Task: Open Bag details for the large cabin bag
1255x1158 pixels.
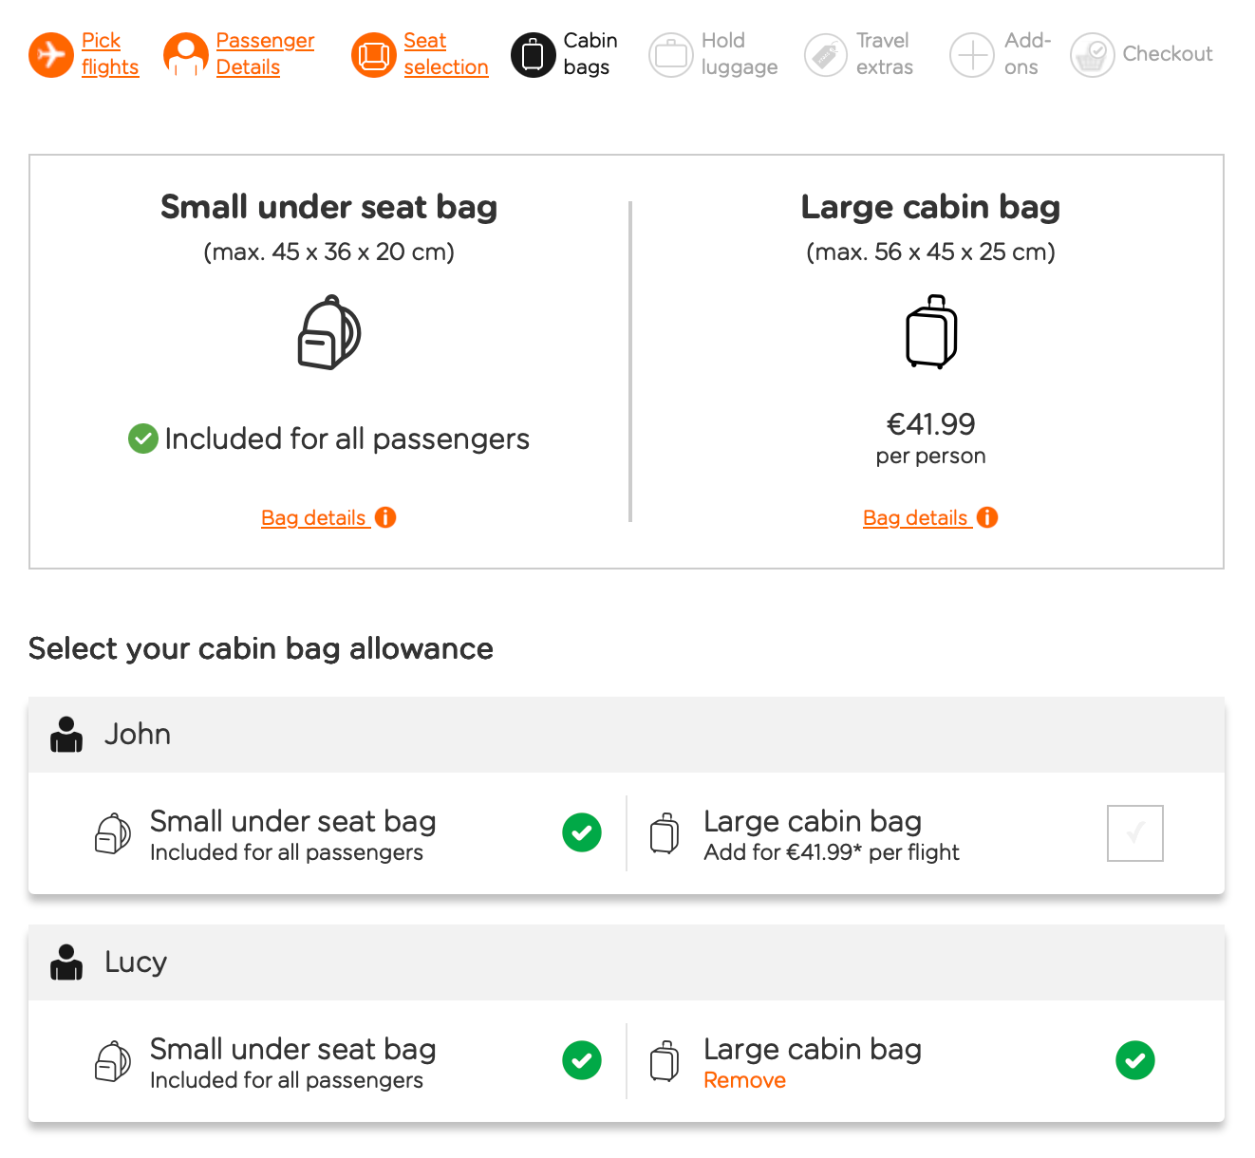Action: tap(918, 517)
